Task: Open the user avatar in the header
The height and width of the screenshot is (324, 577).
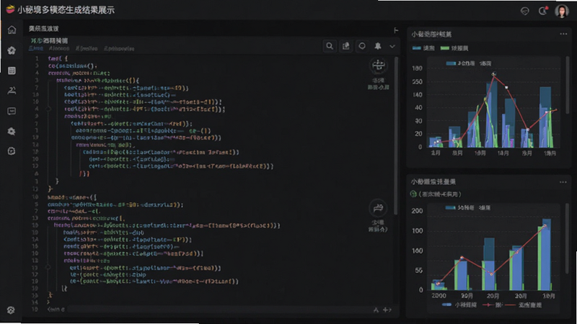Action: (x=562, y=12)
